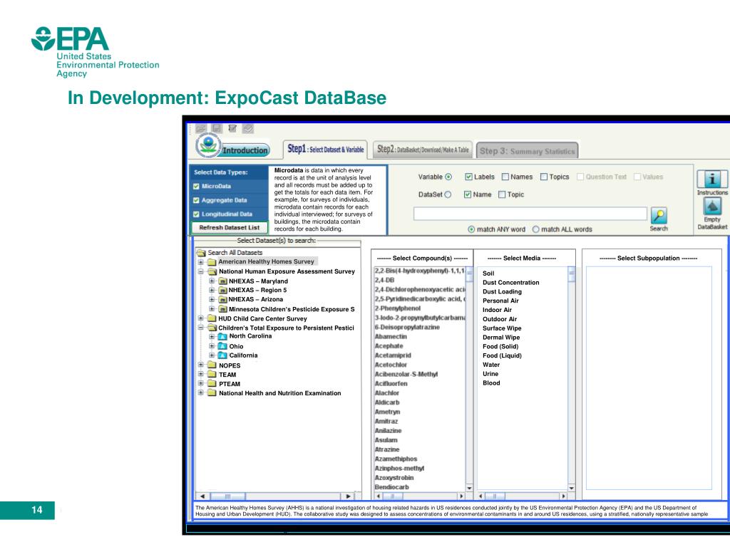Image resolution: width=730 pixels, height=547 pixels.
Task: Click in the search text field
Action: [530, 214]
